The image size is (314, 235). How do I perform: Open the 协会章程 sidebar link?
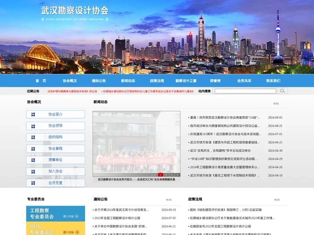pos(55,148)
